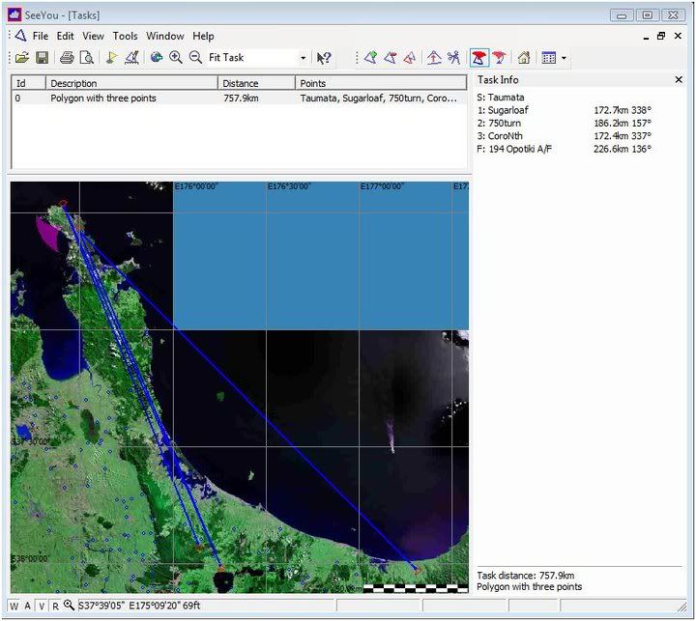696x621 pixels.
Task: Click the Save floppy disk icon
Action: (x=42, y=58)
